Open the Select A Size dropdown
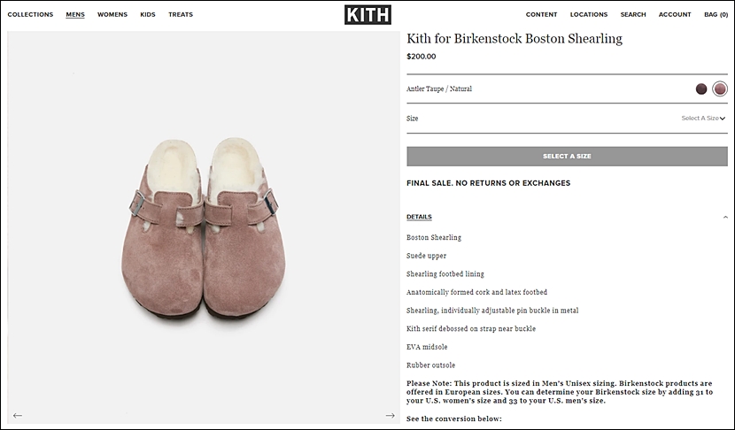 tap(703, 118)
